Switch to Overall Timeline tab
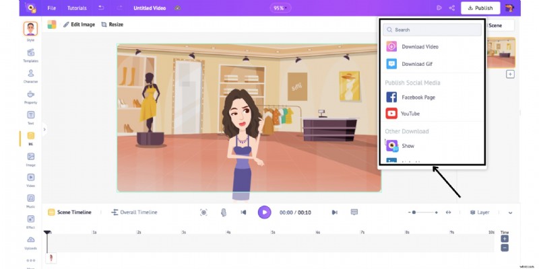The width and height of the screenshot is (539, 269). point(134,213)
